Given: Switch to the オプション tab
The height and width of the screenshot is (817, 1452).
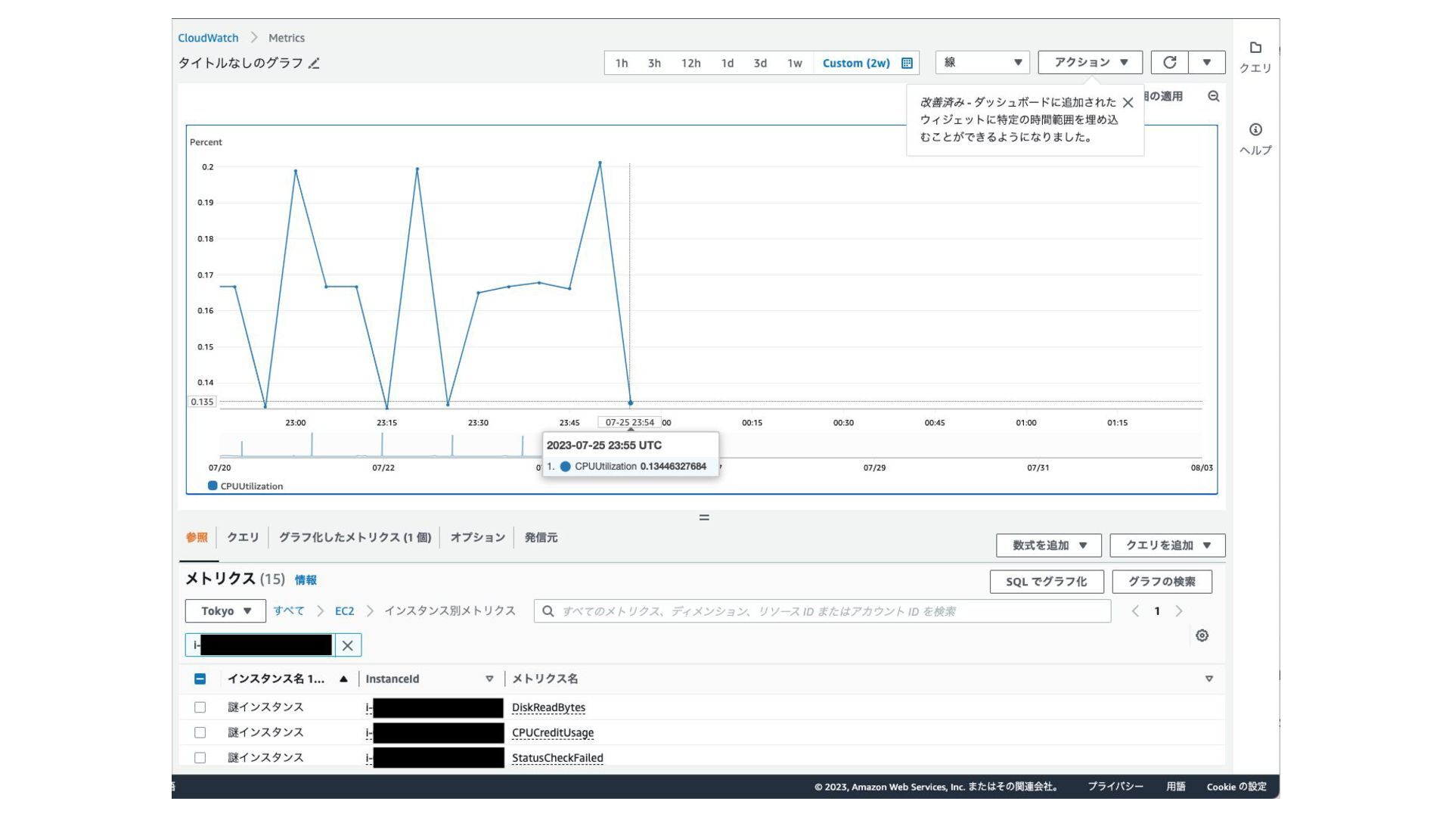Looking at the screenshot, I should click(x=477, y=537).
